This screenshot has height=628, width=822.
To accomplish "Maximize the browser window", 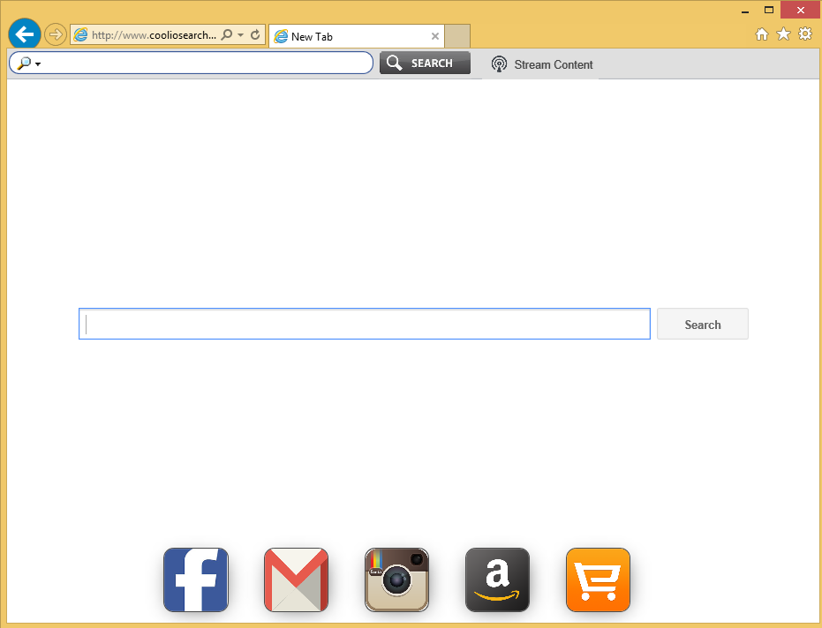I will point(769,10).
